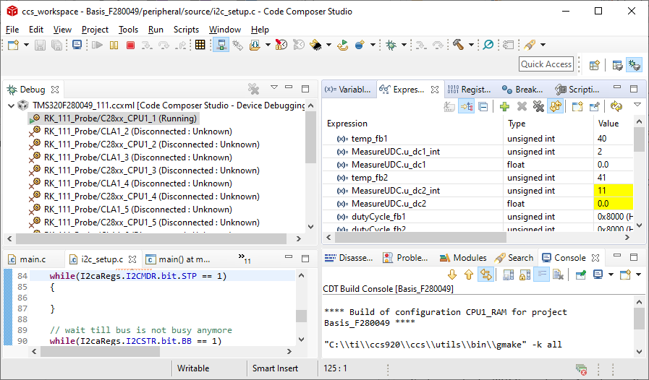The image size is (649, 380).
Task: Click the Resume debug button
Action: pos(97,45)
